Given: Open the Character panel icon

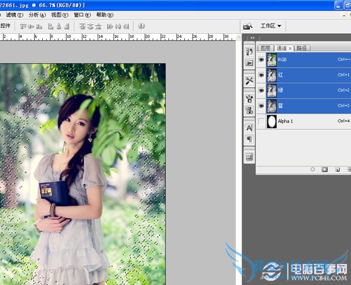Looking at the screenshot, I should tap(249, 127).
